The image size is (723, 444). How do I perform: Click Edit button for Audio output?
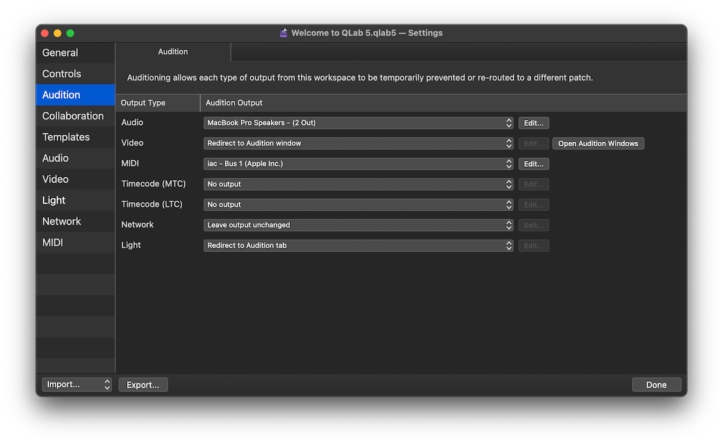point(533,123)
